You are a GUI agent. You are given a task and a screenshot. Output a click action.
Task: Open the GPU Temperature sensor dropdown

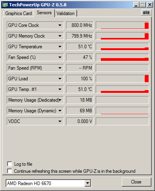(60, 47)
